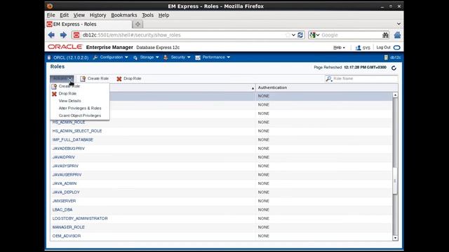
Task: Open the JAVA_DEPLOY role link
Action: tap(66, 192)
